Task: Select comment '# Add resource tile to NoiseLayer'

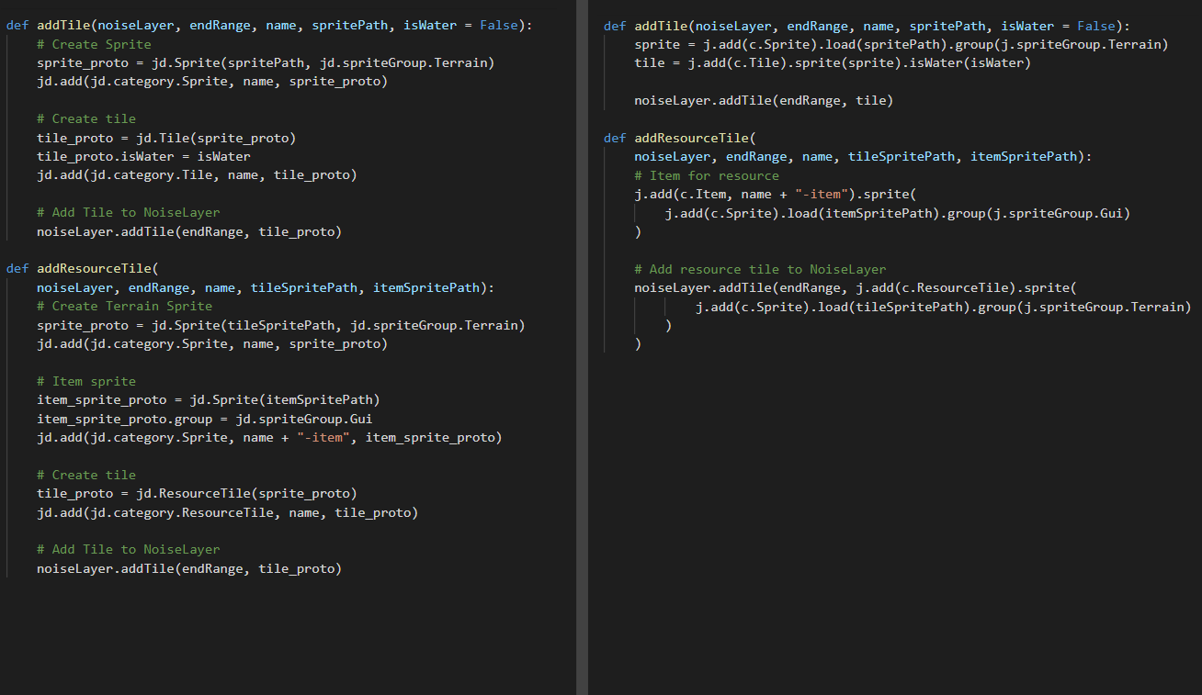Action: (760, 269)
